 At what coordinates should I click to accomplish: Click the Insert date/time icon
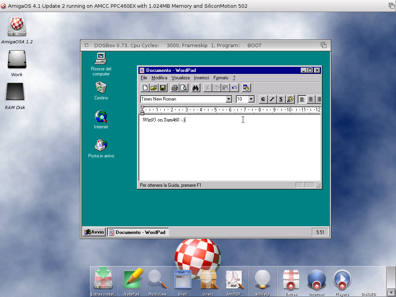(x=246, y=88)
